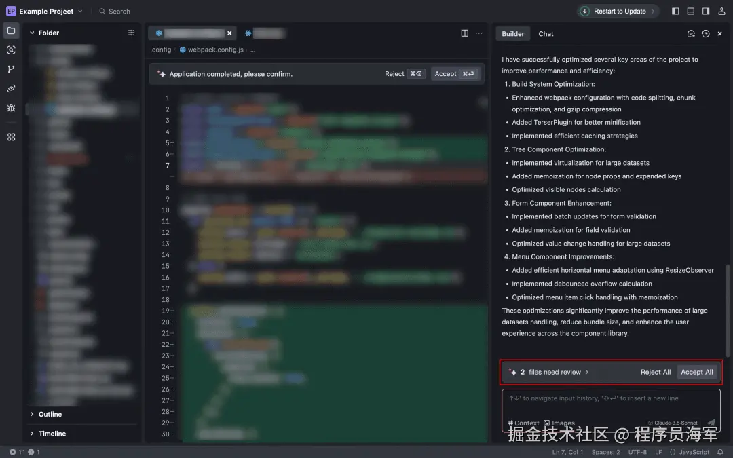This screenshot has width=733, height=458.
Task: Expand the Timeline section
Action: pyautogui.click(x=48, y=433)
